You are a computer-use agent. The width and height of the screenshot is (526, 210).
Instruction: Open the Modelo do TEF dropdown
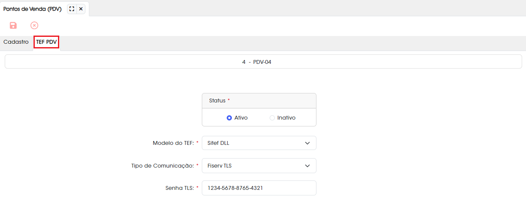(259, 143)
